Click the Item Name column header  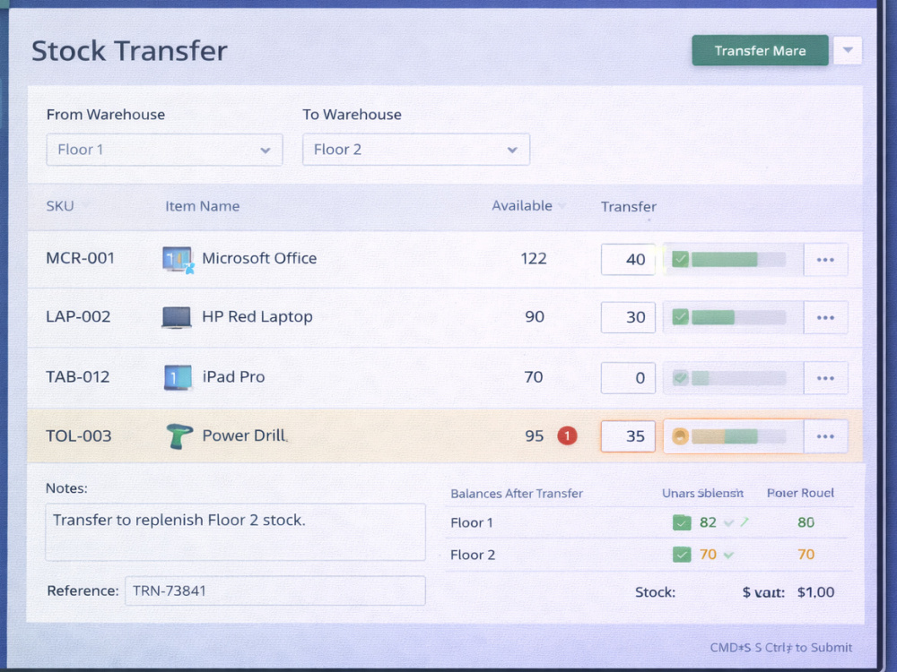point(203,206)
